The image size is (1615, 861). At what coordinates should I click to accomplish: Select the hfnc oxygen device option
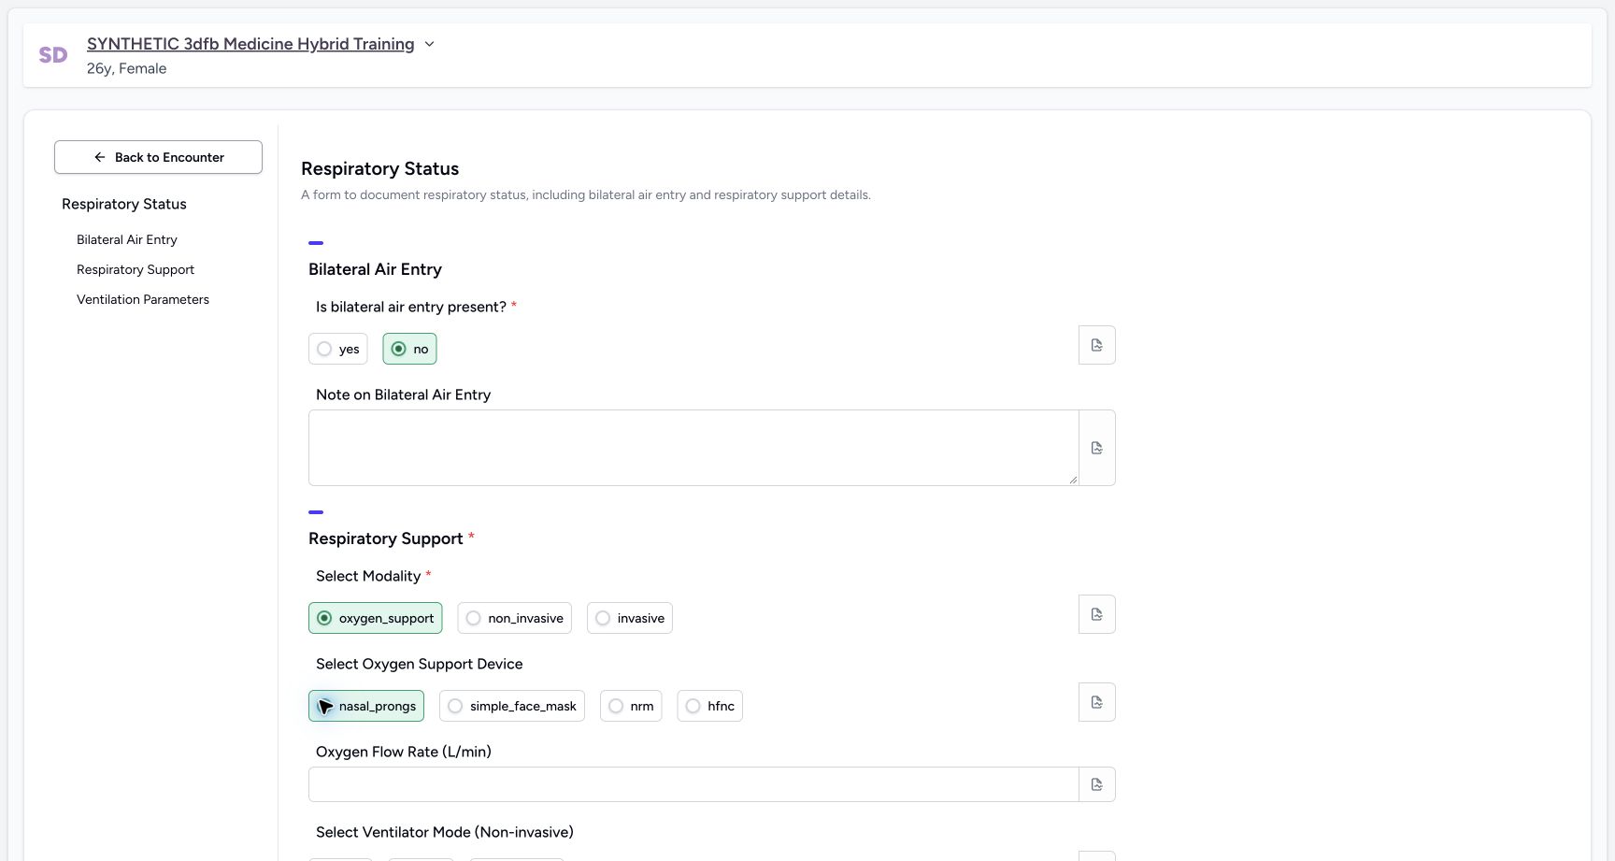[x=709, y=706]
